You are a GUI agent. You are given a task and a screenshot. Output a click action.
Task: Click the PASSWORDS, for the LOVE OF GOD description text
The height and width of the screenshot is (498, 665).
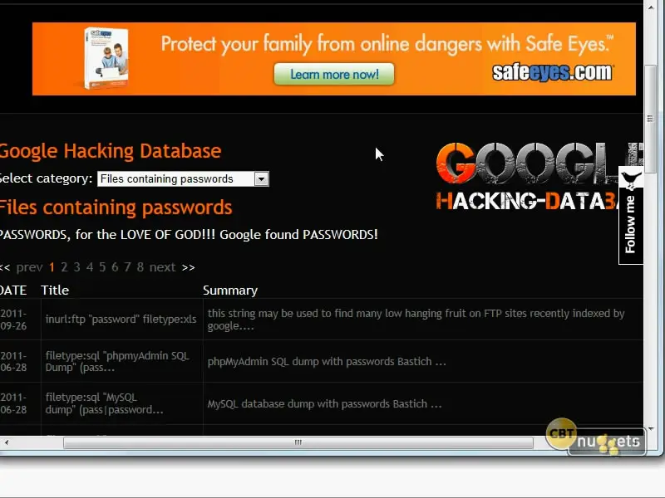tap(189, 235)
